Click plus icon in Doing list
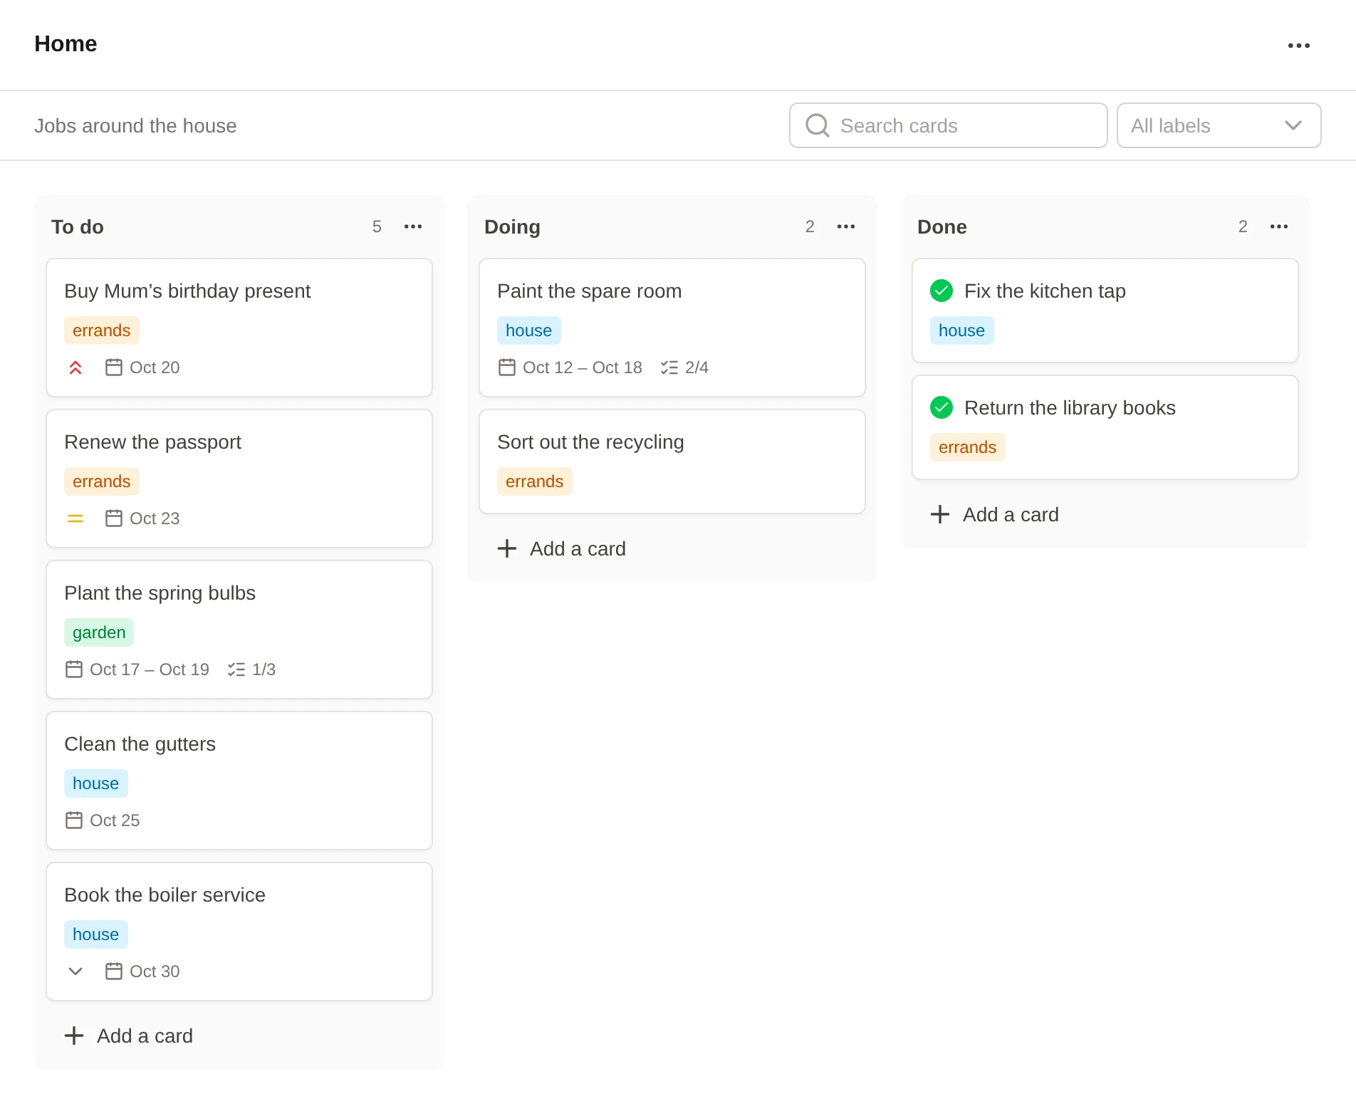This screenshot has width=1356, height=1111. click(507, 548)
